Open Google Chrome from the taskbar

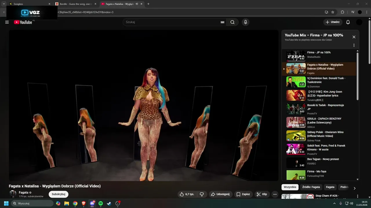click(75, 203)
